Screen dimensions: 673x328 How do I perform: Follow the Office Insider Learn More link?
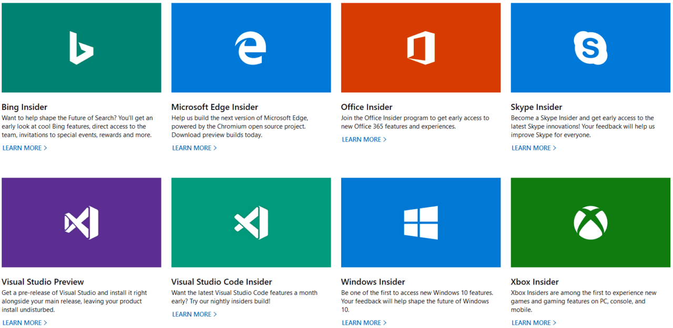click(364, 140)
